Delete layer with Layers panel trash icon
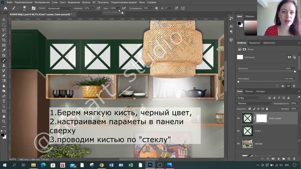 click(x=294, y=159)
